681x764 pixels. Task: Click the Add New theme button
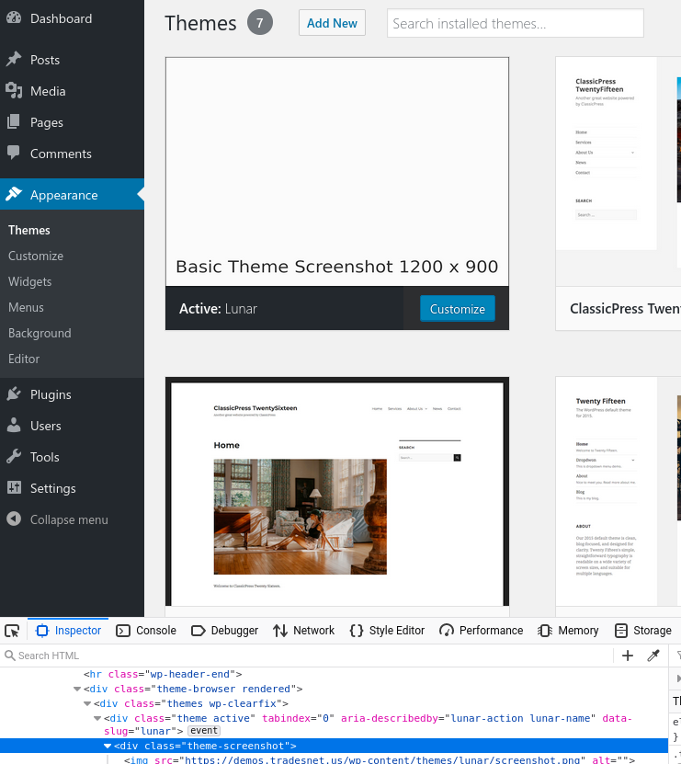click(x=332, y=24)
